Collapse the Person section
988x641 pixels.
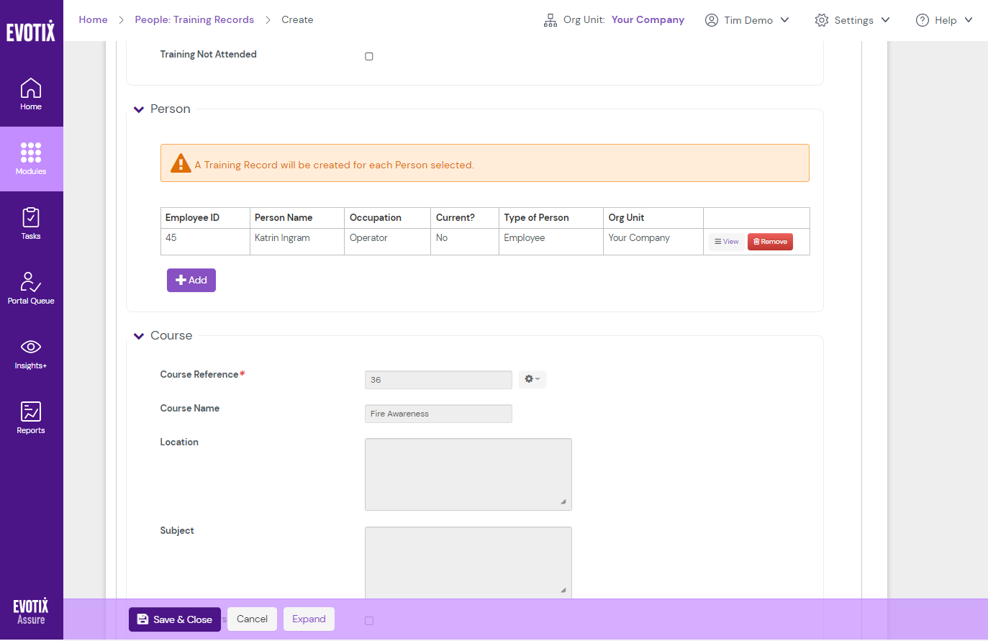pos(139,109)
